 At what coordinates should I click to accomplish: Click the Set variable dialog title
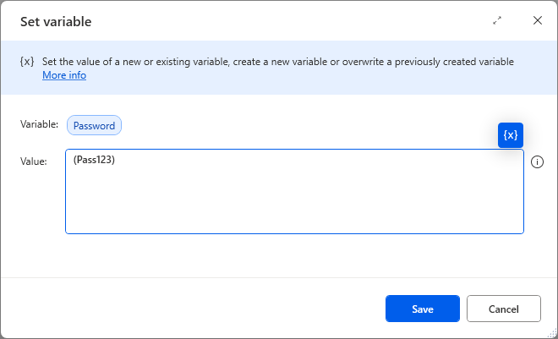coord(56,22)
